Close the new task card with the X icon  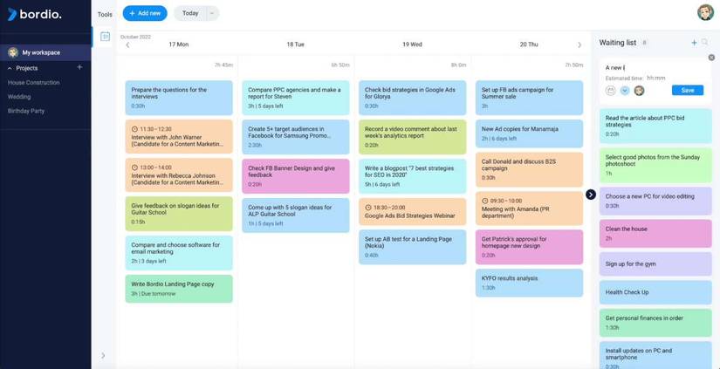711,58
